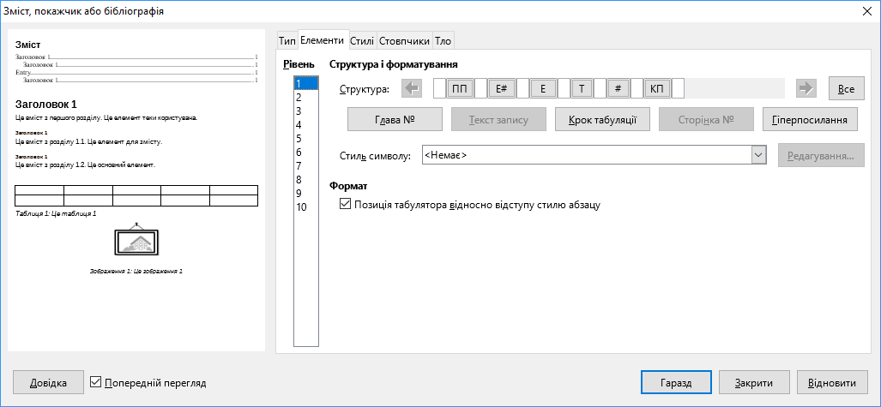Select the КП token in the structure line
Screen dimensions: 881x407
(x=657, y=89)
